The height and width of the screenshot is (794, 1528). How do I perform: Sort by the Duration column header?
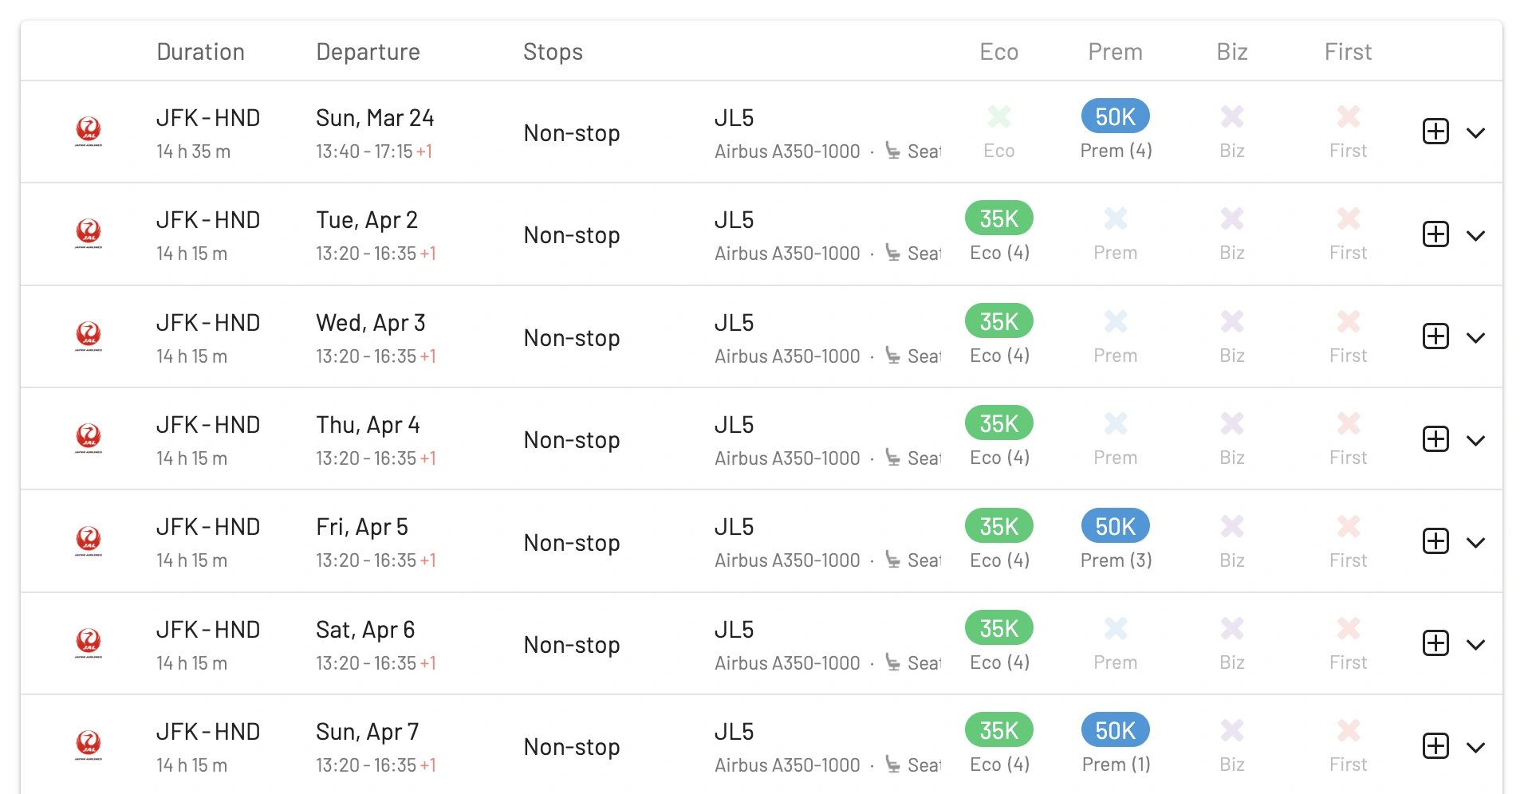(201, 52)
